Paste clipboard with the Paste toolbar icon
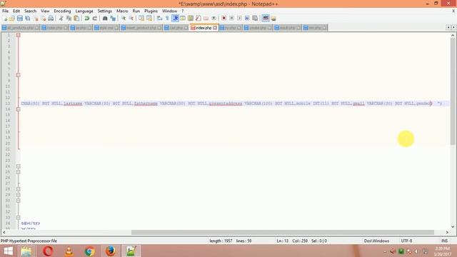Image resolution: width=457 pixels, height=257 pixels. 76,19
